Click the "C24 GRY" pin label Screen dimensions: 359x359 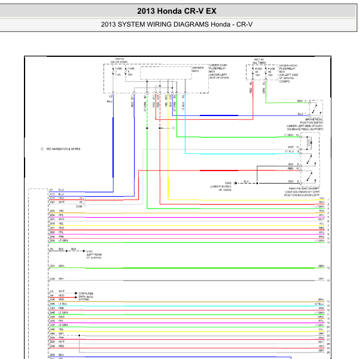(57, 279)
